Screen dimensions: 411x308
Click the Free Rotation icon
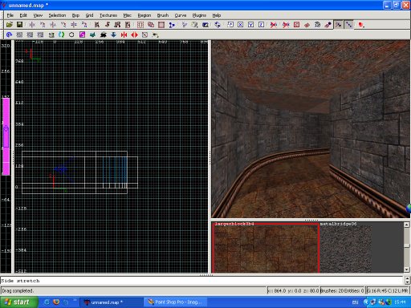click(218, 25)
